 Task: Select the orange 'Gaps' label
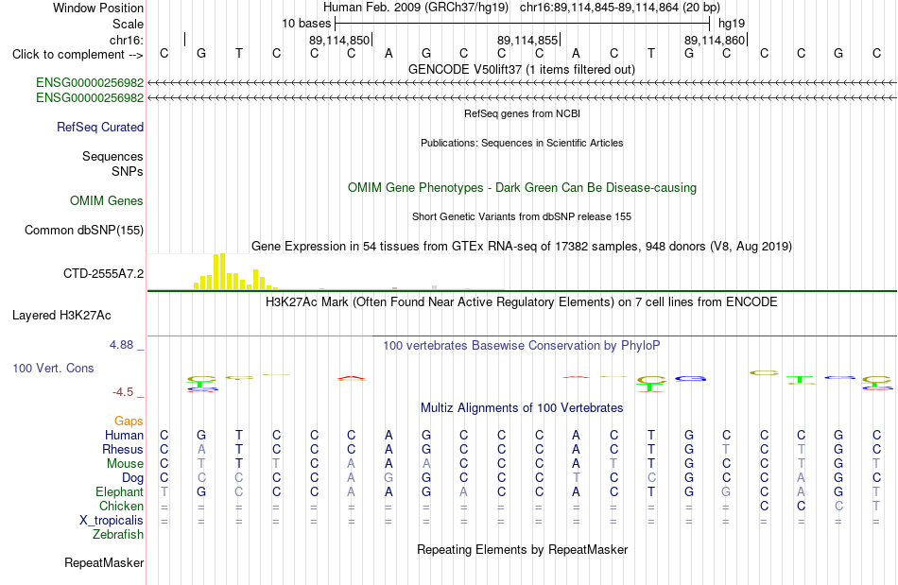coord(129,422)
